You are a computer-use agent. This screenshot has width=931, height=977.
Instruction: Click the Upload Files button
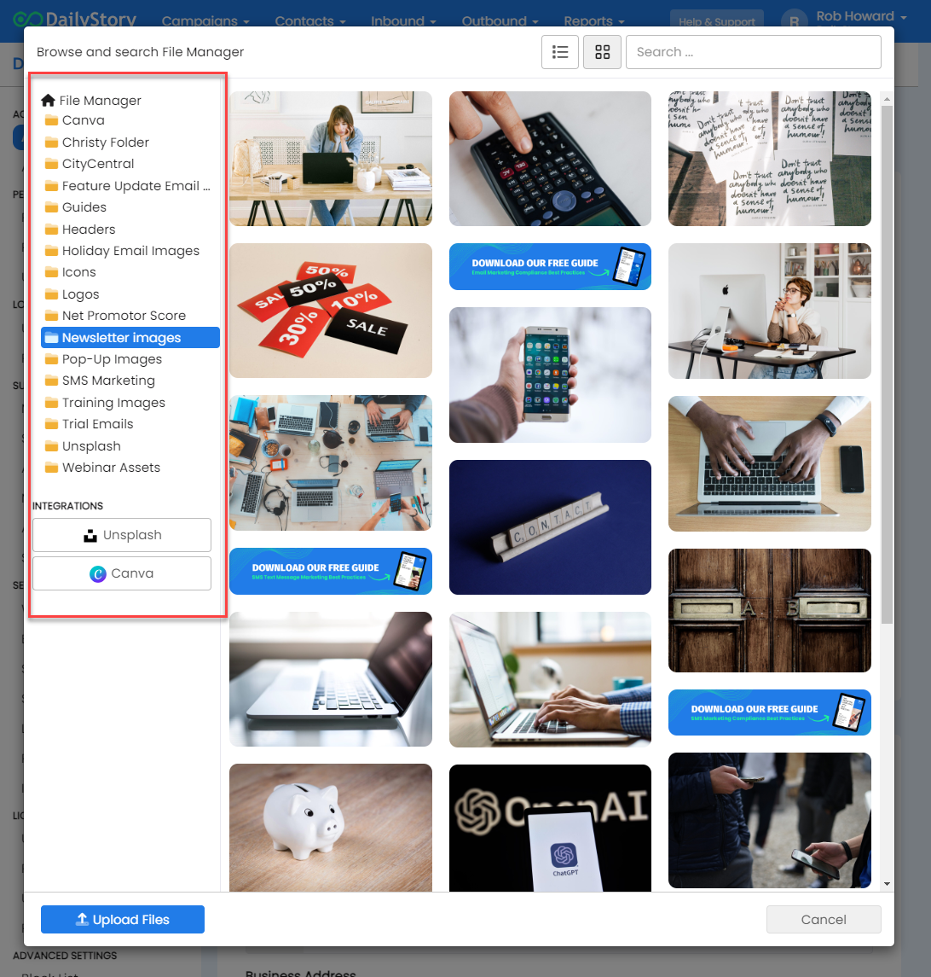(x=123, y=920)
